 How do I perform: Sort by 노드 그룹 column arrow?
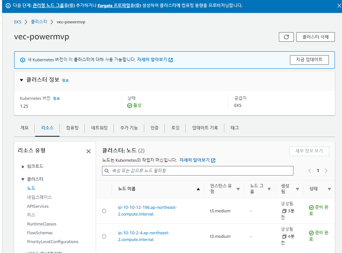click(x=269, y=189)
